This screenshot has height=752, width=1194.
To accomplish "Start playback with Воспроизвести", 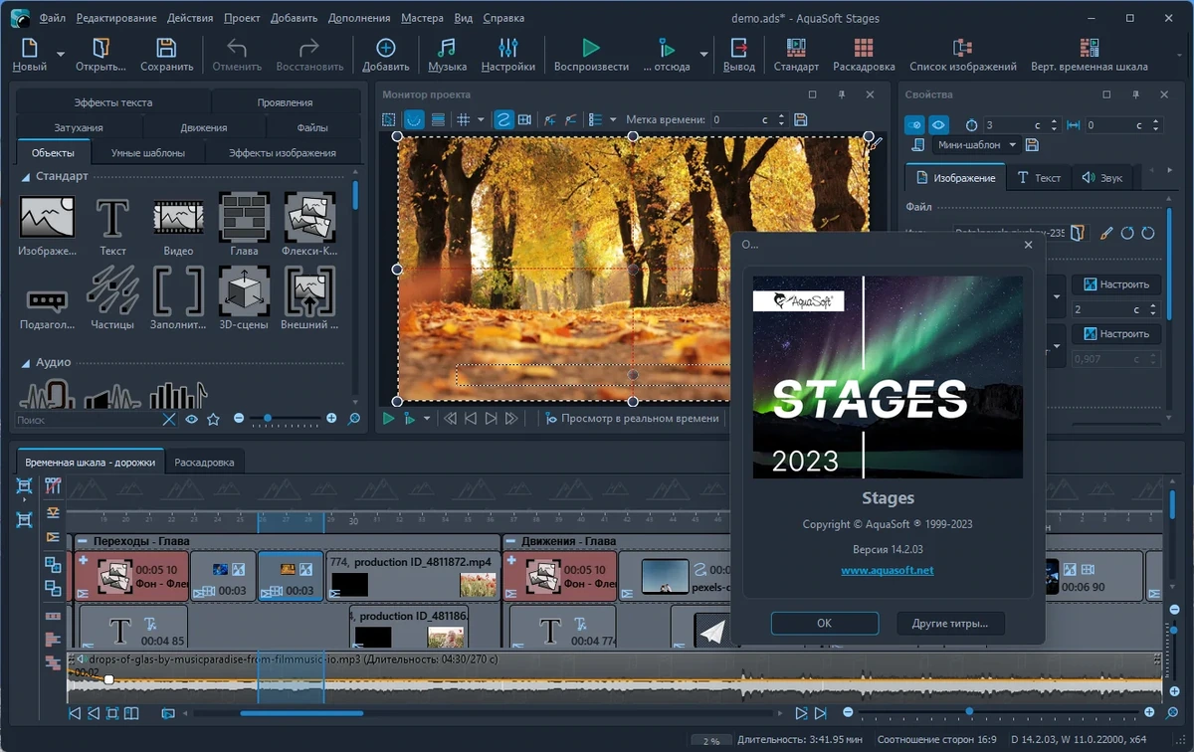I will click(591, 54).
